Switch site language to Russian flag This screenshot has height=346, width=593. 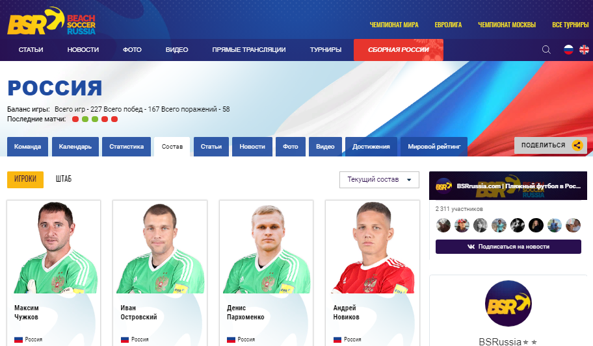click(568, 50)
